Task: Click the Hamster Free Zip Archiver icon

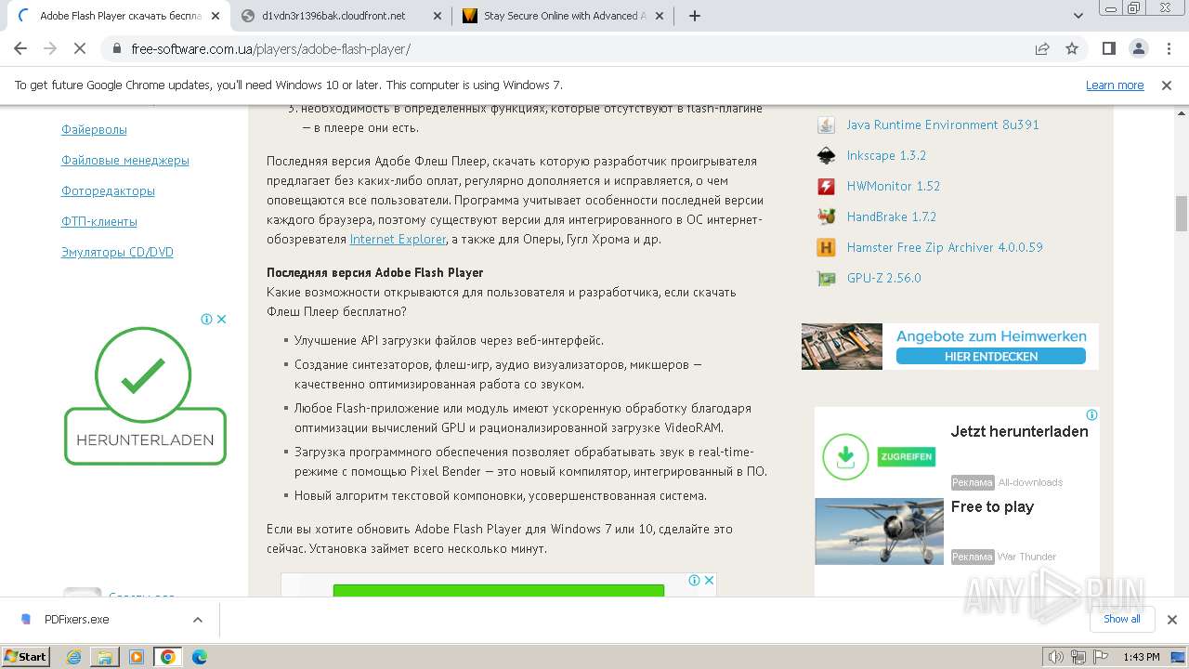Action: tap(826, 247)
